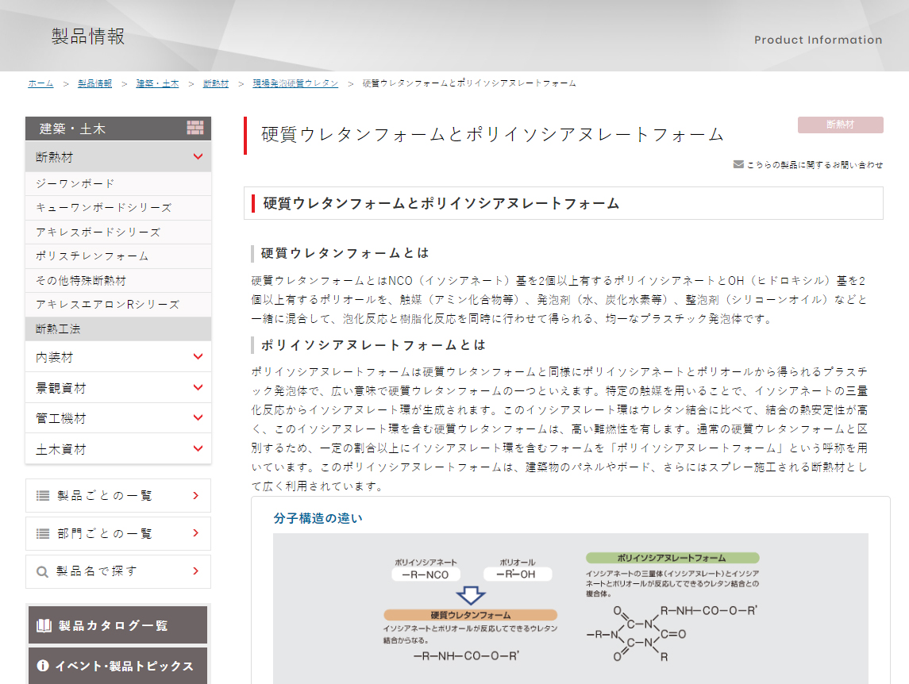
Task: Click the 景観資材 category label
Action: tap(61, 388)
